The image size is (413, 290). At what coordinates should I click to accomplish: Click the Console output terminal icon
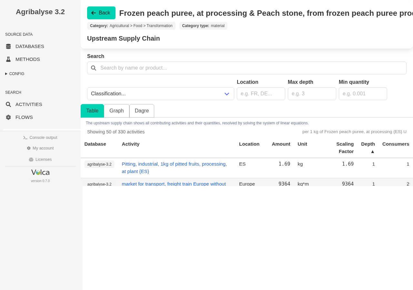click(25, 138)
